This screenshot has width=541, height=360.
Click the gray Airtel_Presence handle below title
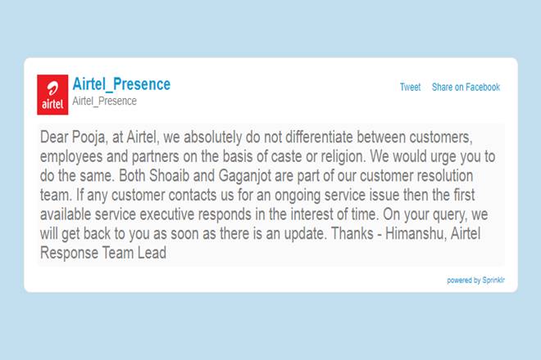(x=104, y=101)
